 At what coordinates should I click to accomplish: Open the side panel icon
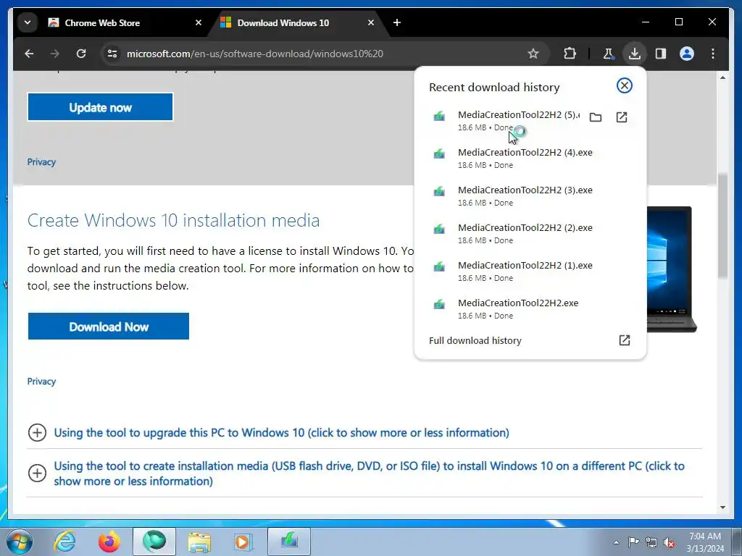[x=661, y=54]
